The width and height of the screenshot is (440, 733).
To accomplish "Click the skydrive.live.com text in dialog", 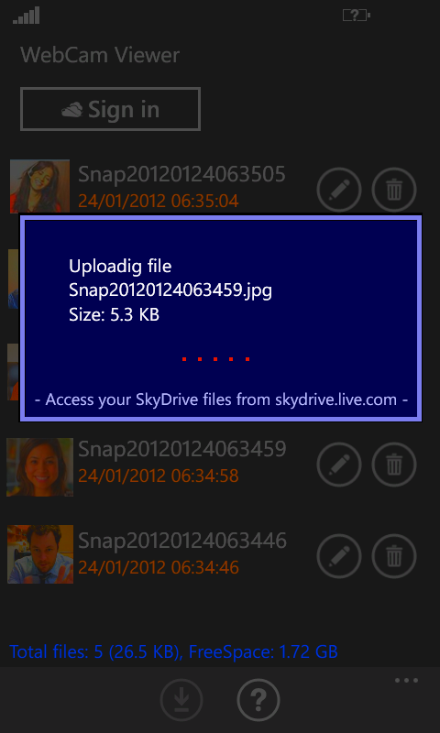I will (x=335, y=399).
